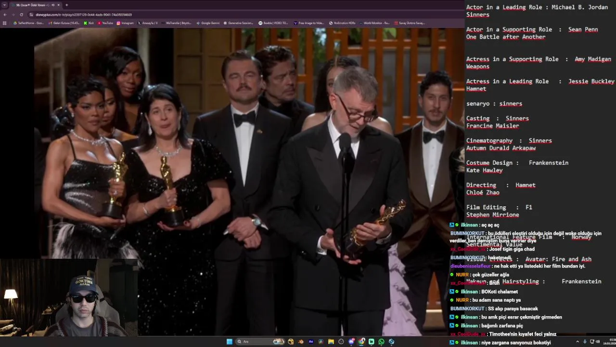Open the WeTransfer bookmark
The height and width of the screenshot is (347, 616).
(x=177, y=23)
